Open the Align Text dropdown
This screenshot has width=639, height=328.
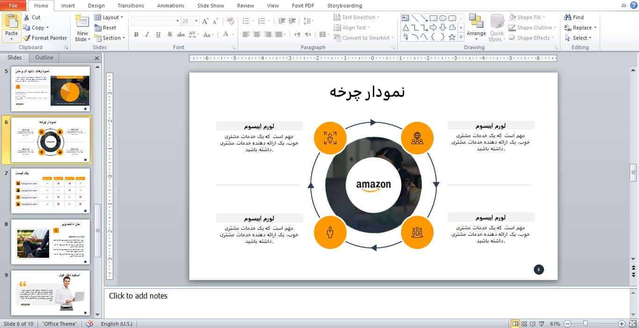tap(353, 28)
